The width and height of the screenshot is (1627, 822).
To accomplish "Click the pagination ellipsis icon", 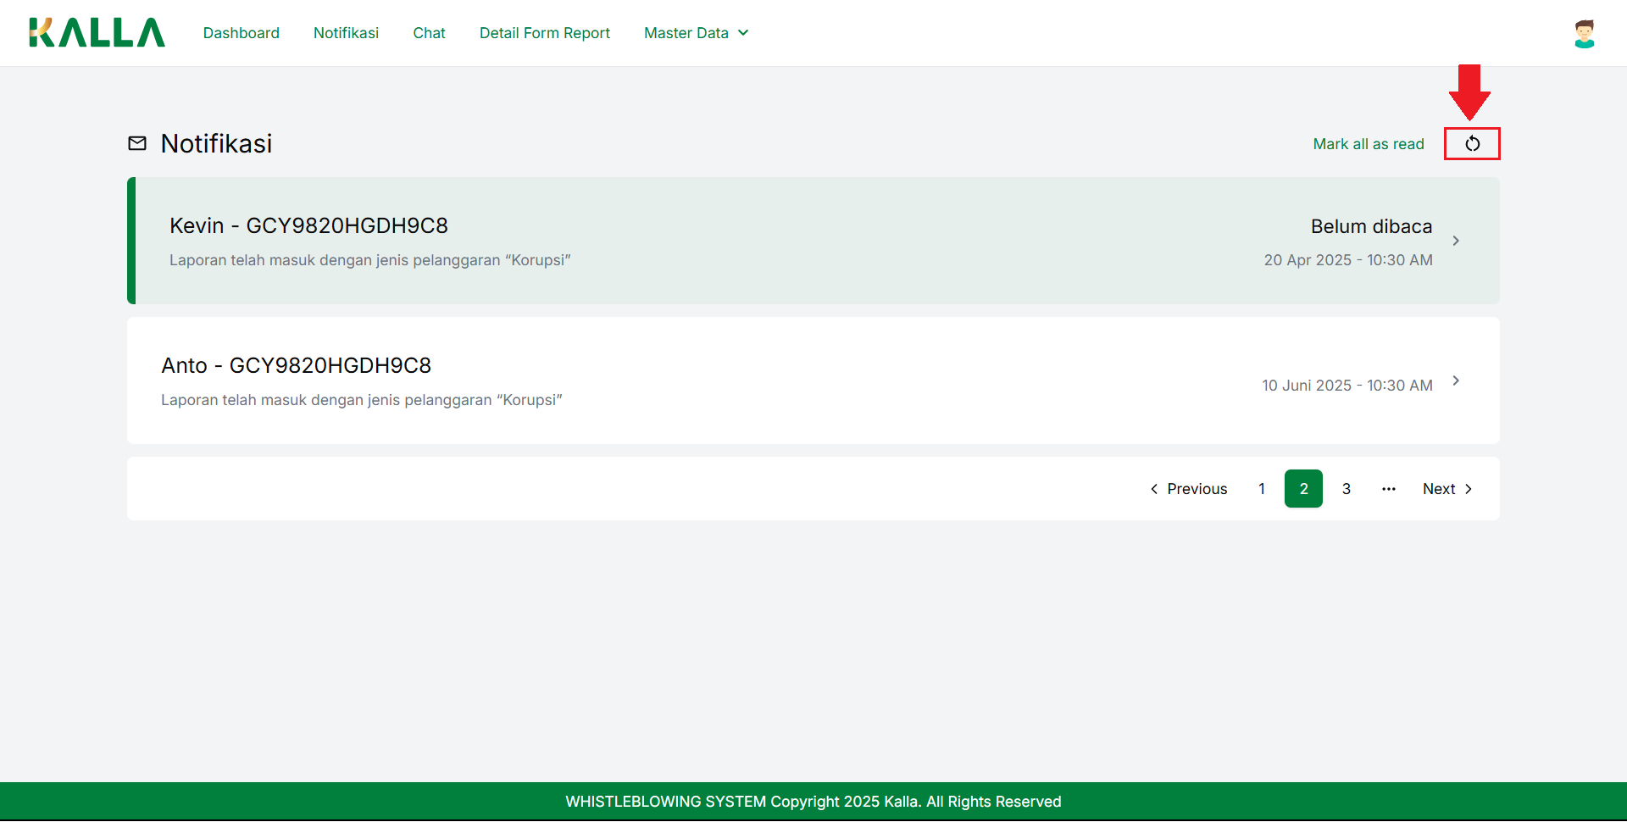I will click(1388, 489).
